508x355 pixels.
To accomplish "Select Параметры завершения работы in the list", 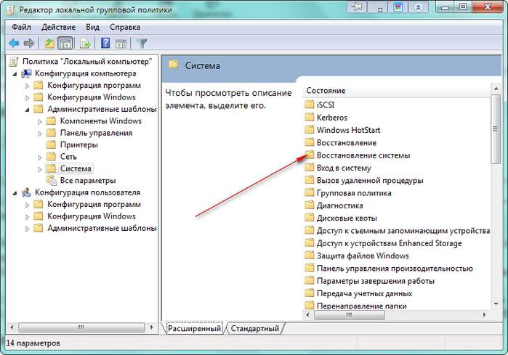I will 376,281.
